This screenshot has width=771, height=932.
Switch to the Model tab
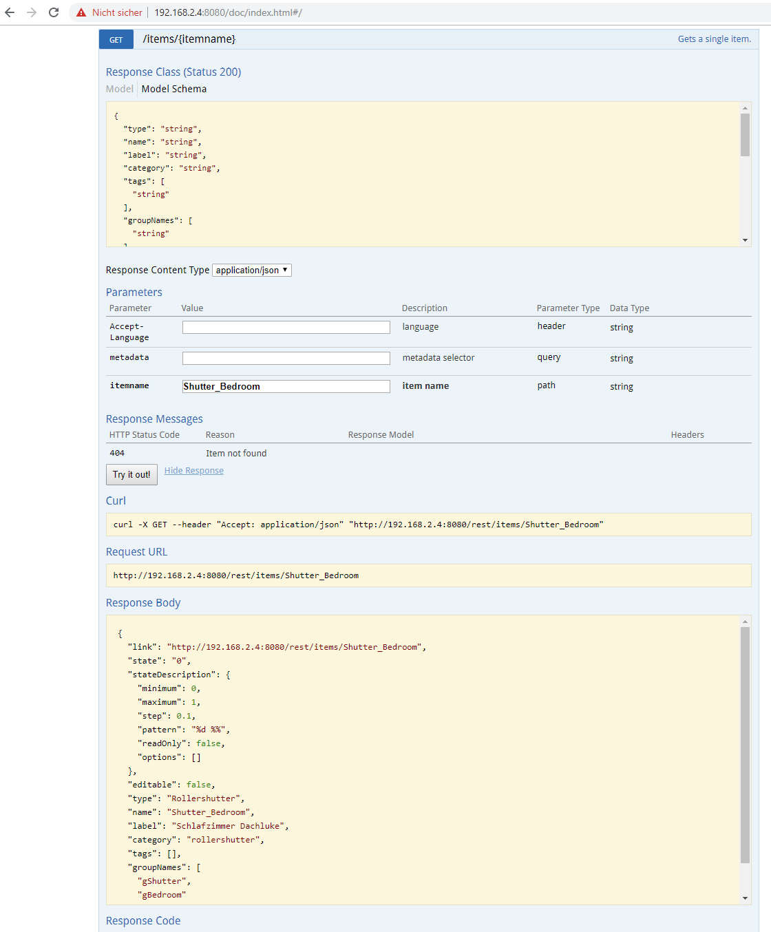(x=119, y=89)
